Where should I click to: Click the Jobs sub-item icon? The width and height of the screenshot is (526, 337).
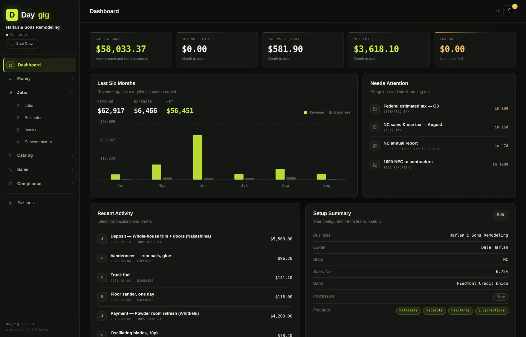pos(18,105)
